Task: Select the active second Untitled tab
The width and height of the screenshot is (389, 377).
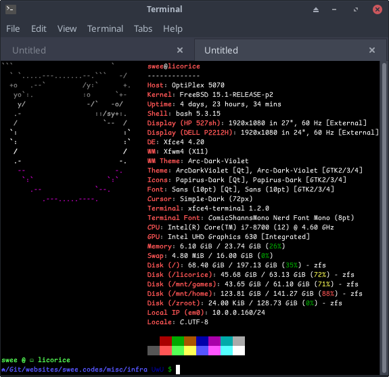Action: point(290,50)
